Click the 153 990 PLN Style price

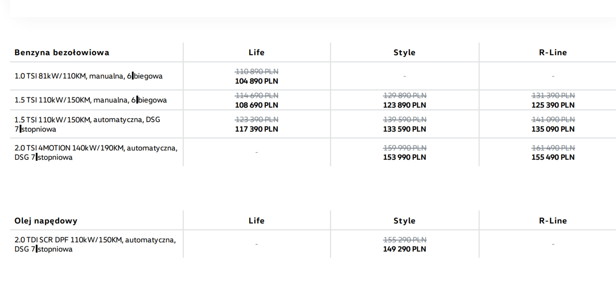coord(404,157)
